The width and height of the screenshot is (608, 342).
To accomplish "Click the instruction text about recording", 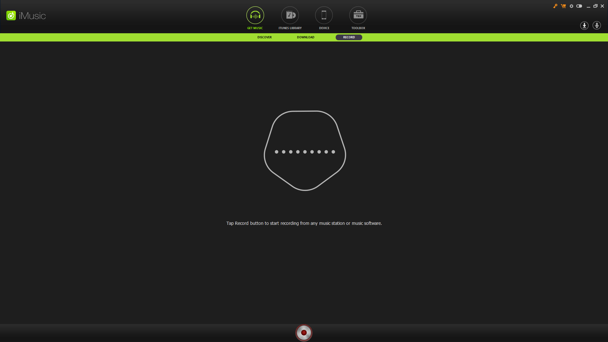I will pyautogui.click(x=304, y=223).
